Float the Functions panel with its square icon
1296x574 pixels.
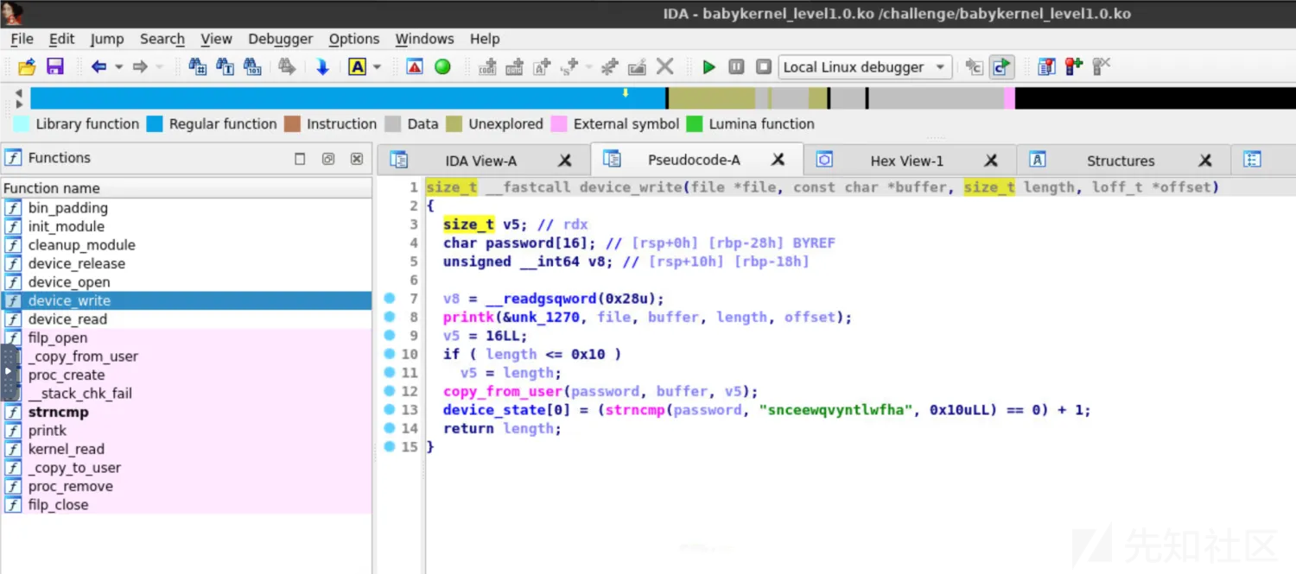[300, 159]
